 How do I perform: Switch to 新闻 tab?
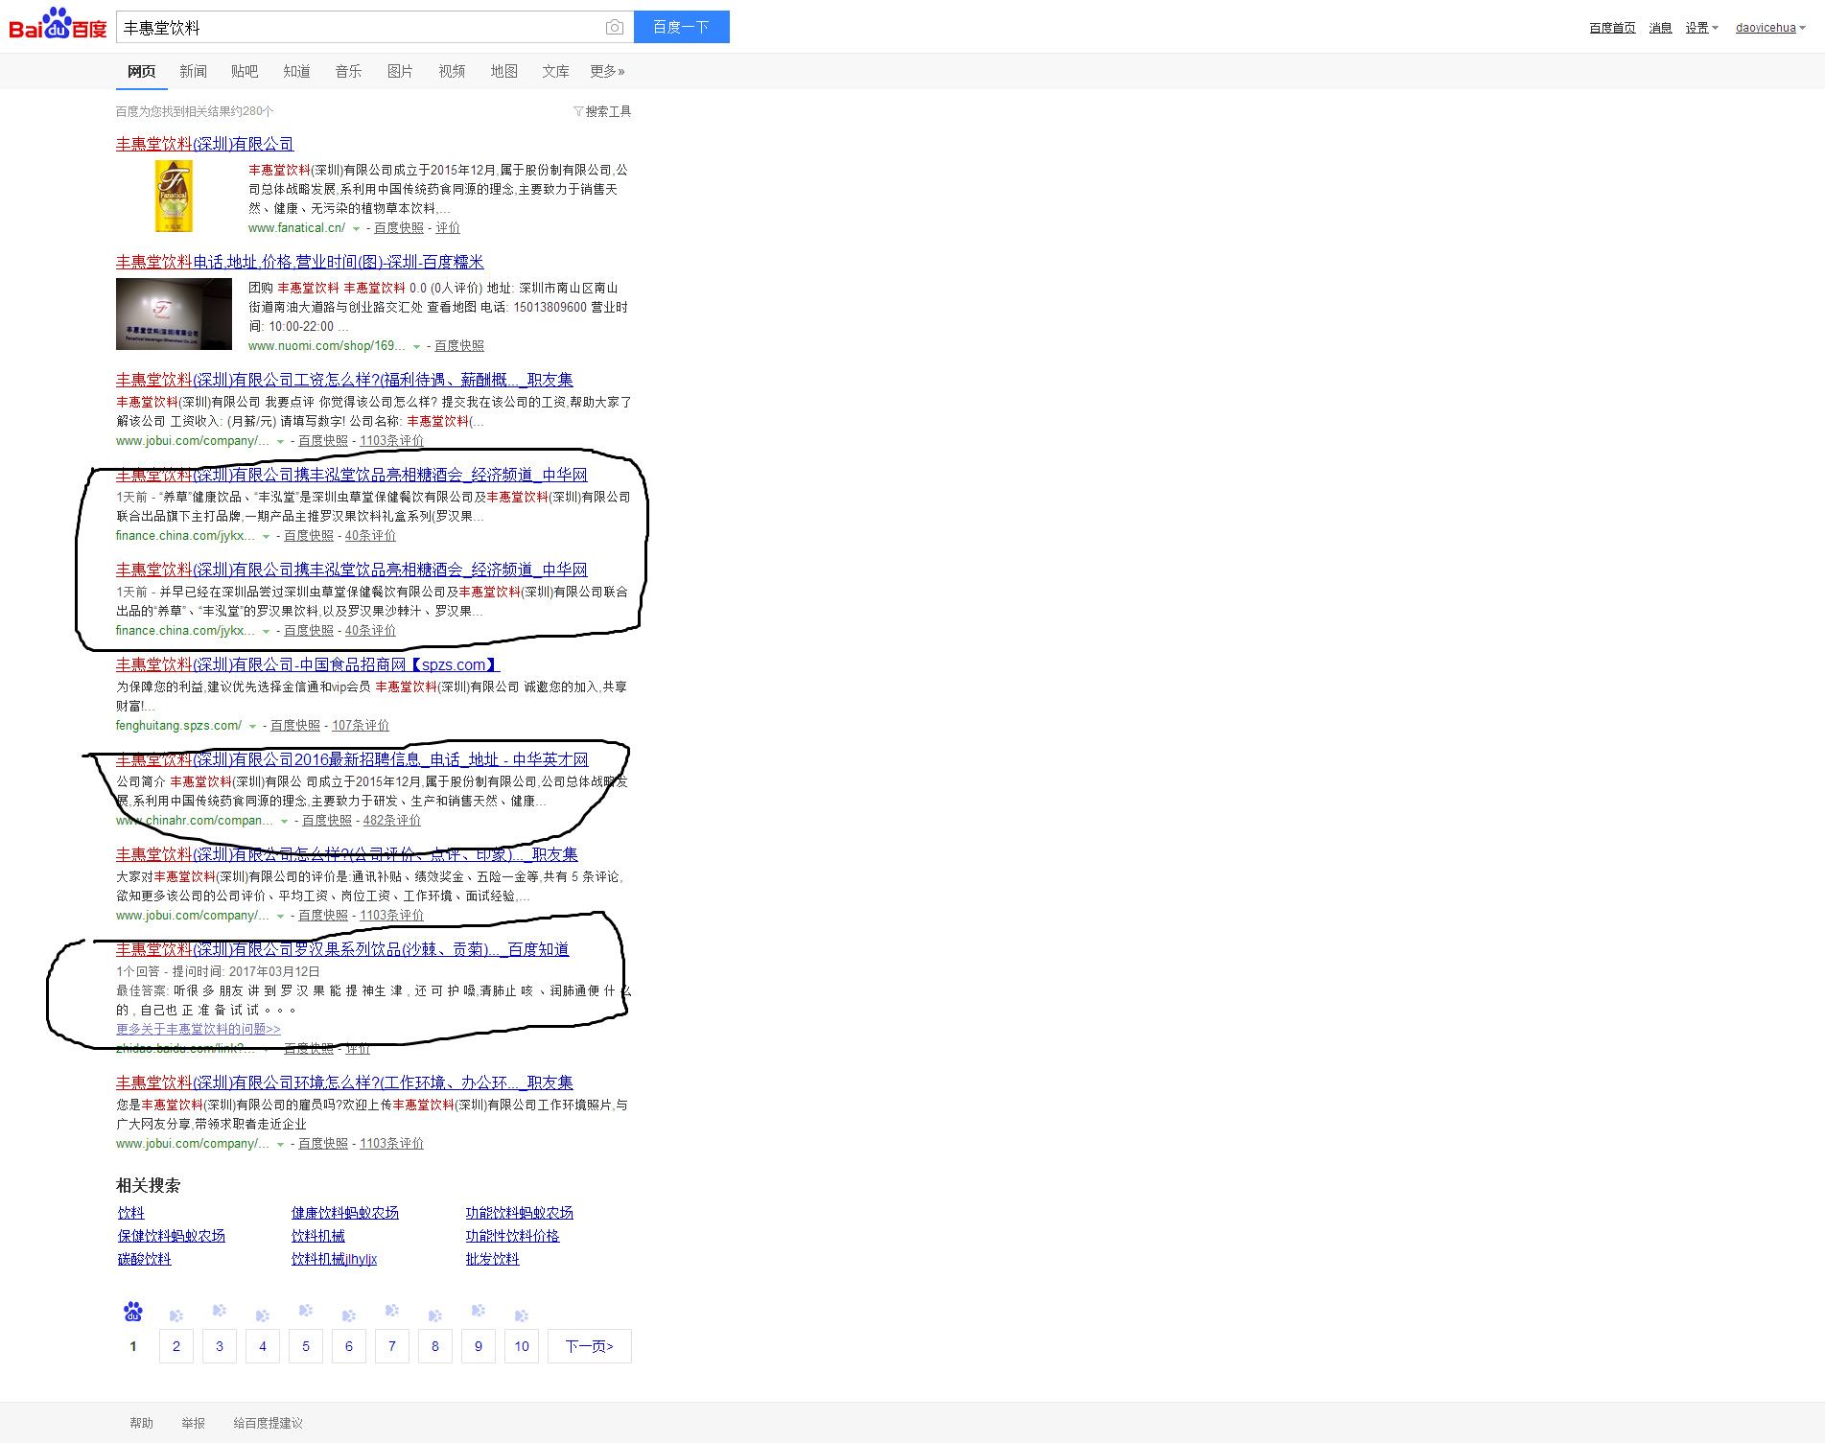[193, 71]
